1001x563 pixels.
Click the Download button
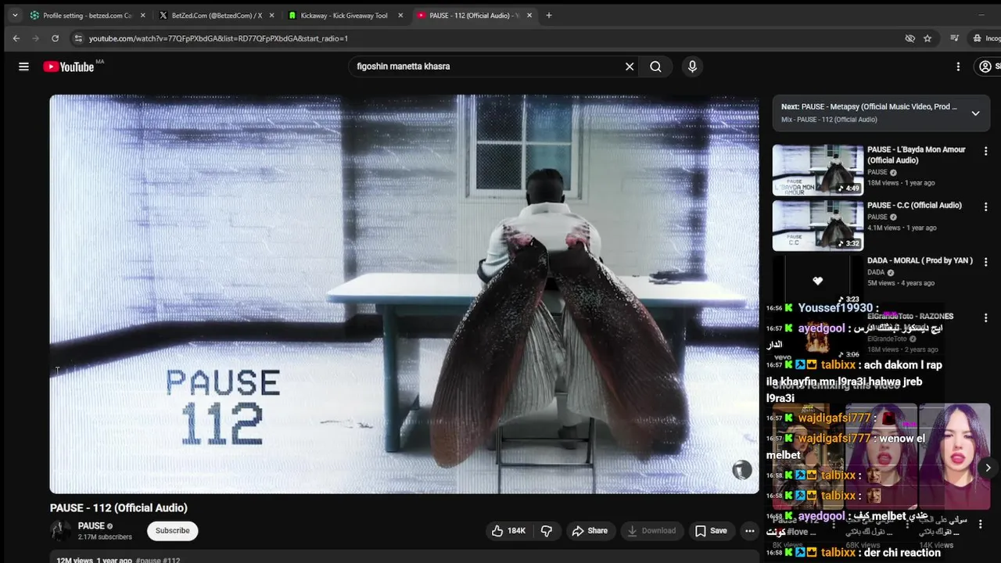pyautogui.click(x=651, y=530)
